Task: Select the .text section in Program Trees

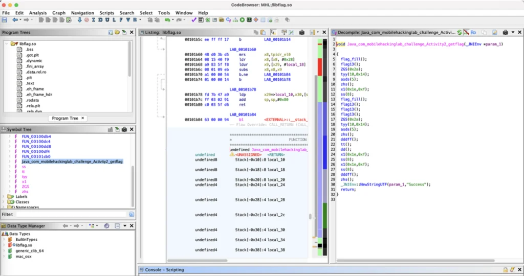Action: [30, 83]
